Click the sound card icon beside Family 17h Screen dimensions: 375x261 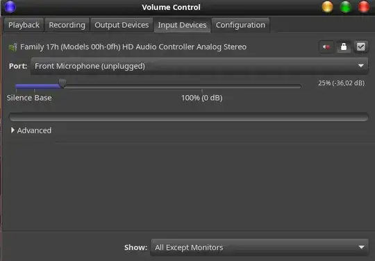pos(12,47)
